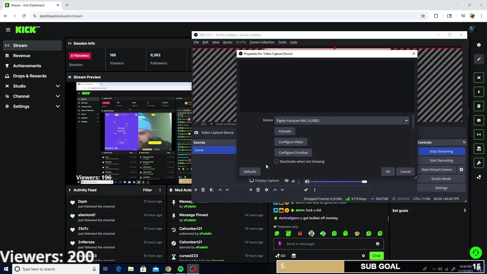Open Kick sidebar hamburger menu
This screenshot has width=487, height=274.
click(8, 30)
